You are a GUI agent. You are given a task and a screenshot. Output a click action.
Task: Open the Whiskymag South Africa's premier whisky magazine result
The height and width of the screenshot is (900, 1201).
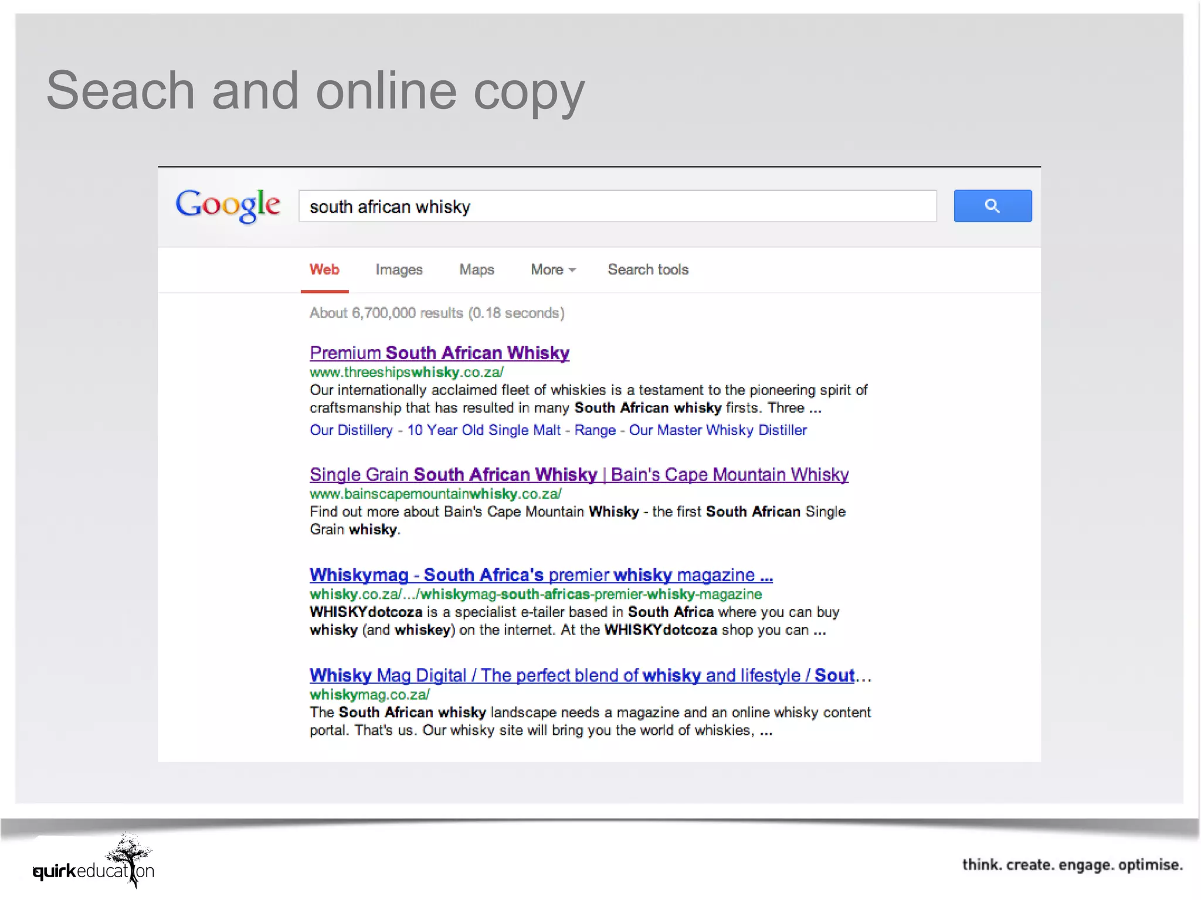tap(541, 575)
